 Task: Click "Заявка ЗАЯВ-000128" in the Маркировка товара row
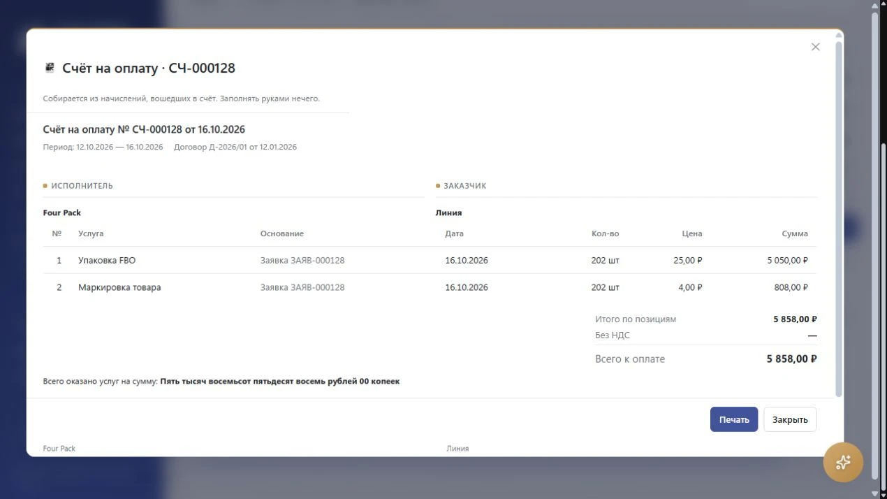(x=302, y=287)
